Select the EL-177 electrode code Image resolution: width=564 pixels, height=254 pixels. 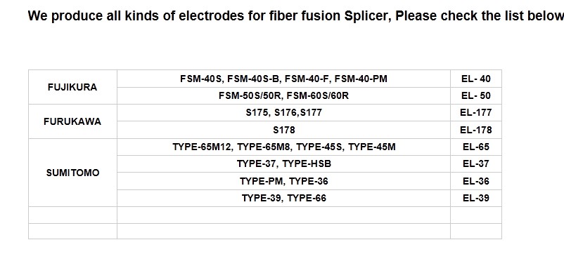pyautogui.click(x=476, y=113)
